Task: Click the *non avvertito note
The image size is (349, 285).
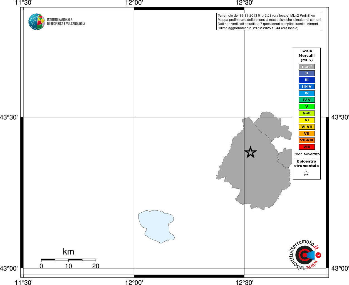Action: [307, 154]
